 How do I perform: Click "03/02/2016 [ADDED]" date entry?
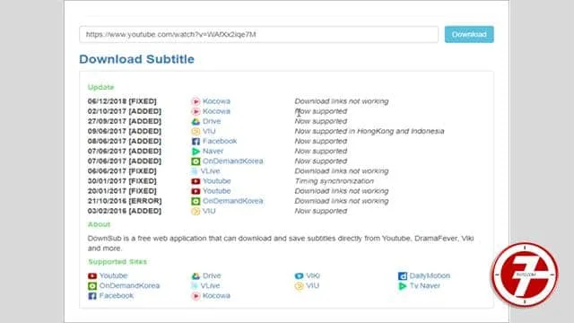125,211
